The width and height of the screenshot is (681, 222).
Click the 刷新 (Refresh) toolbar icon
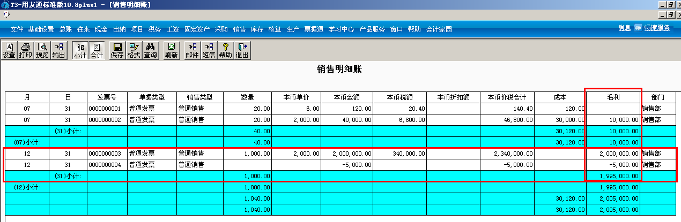pyautogui.click(x=172, y=50)
